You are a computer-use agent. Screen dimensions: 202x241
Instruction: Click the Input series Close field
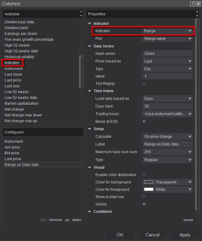[167, 54]
